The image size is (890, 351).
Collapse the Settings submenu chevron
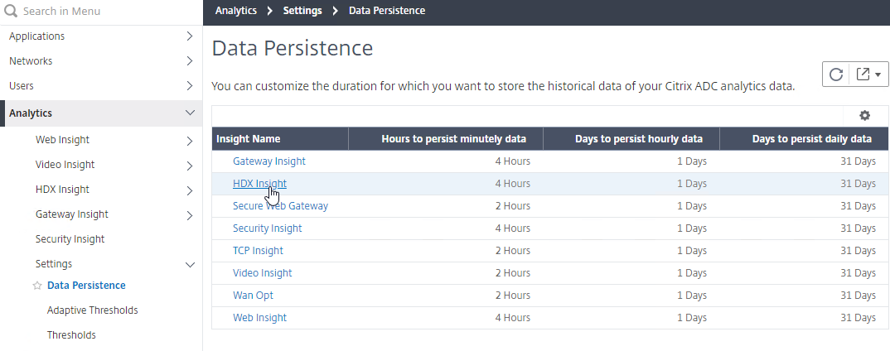click(190, 265)
